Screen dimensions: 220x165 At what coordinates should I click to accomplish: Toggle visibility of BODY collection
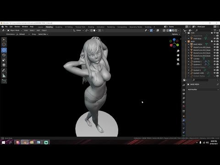214,41
